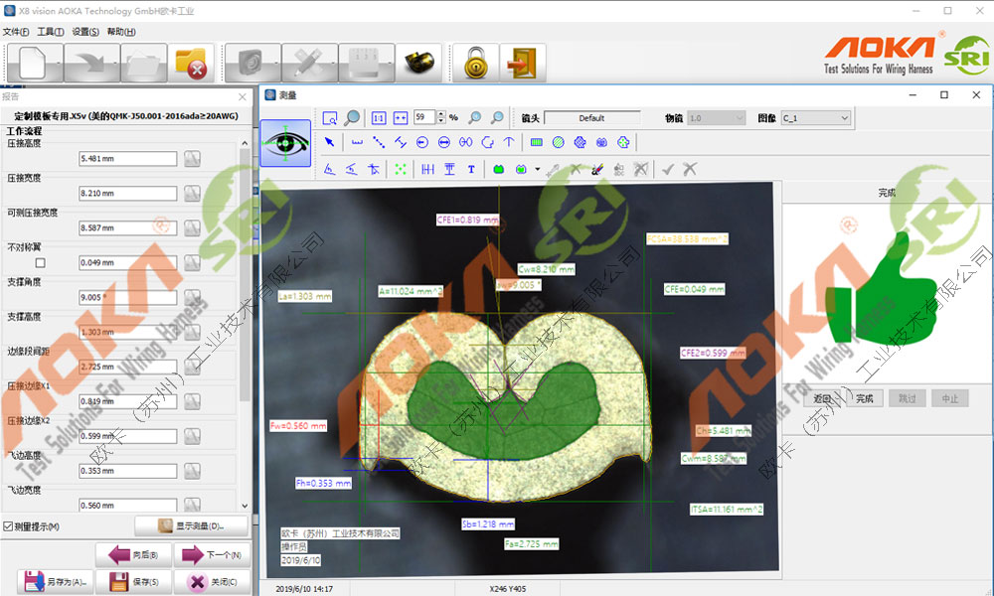Click the 向后(B) back button
The image size is (994, 596).
tap(133, 555)
